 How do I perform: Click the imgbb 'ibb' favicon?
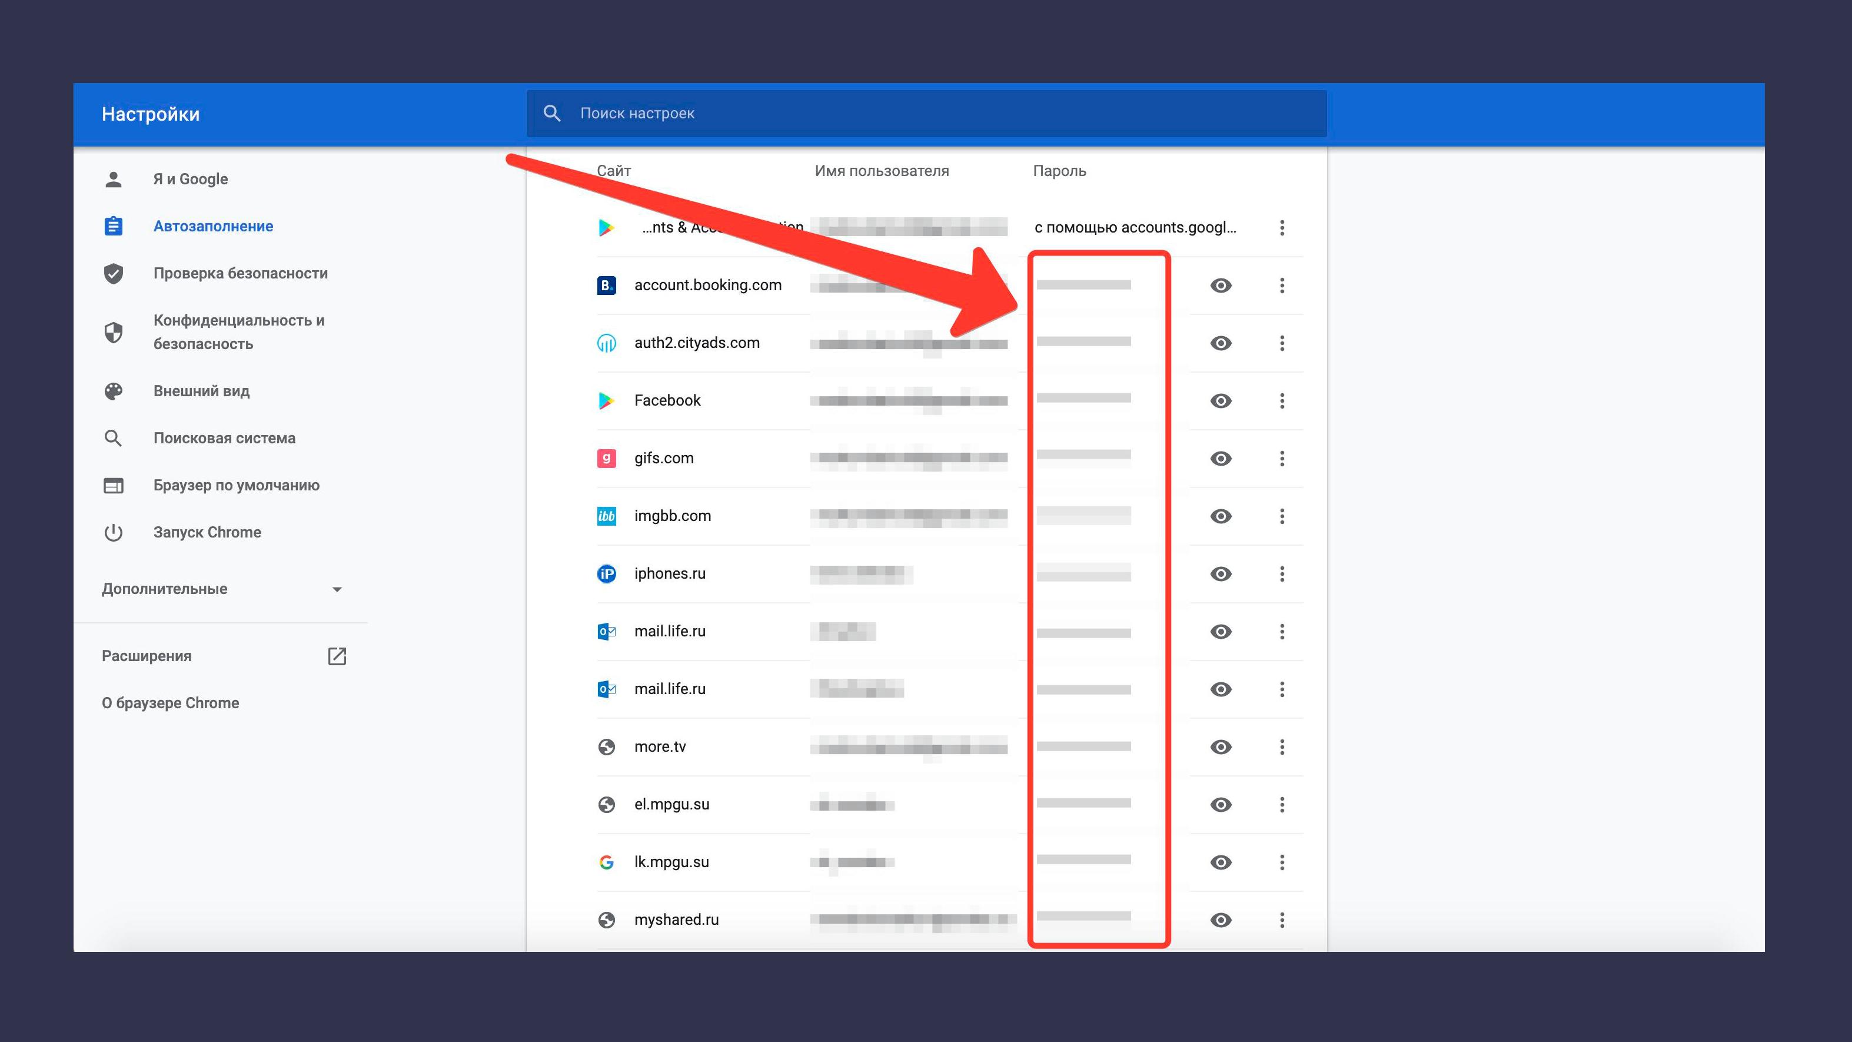click(x=606, y=516)
